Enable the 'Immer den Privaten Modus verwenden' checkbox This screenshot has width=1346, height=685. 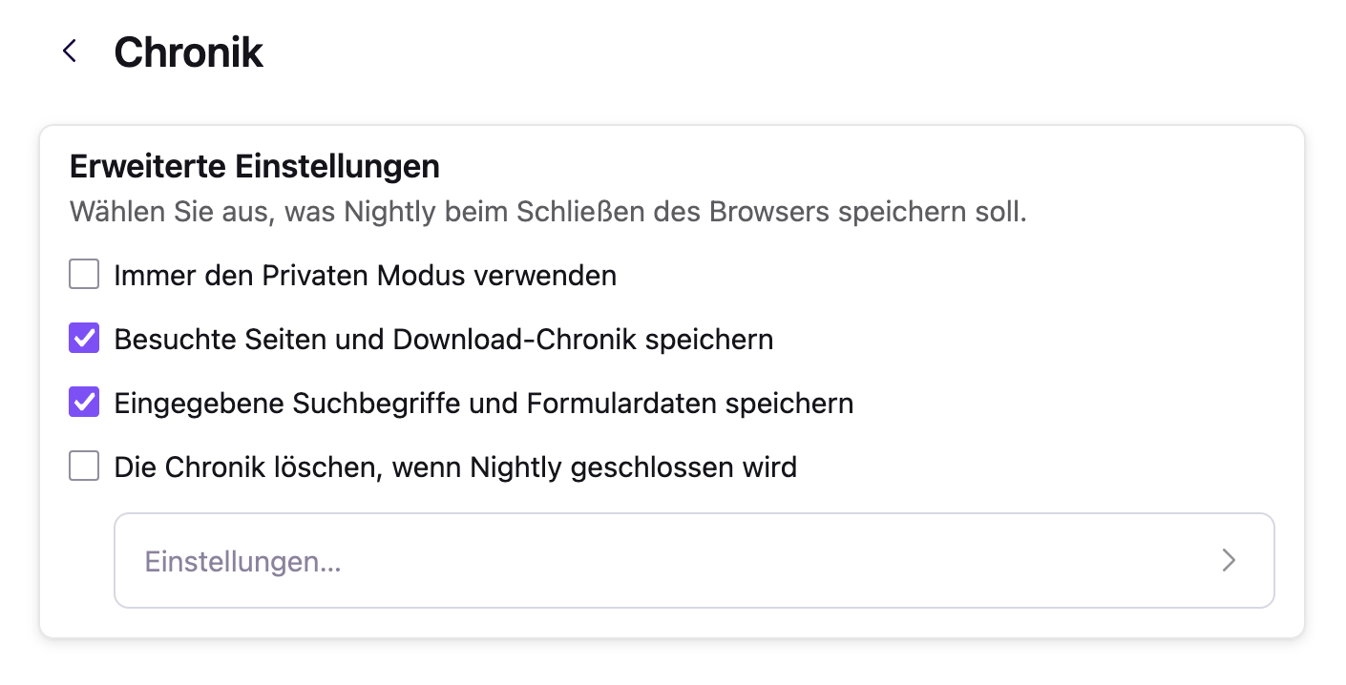click(x=84, y=276)
